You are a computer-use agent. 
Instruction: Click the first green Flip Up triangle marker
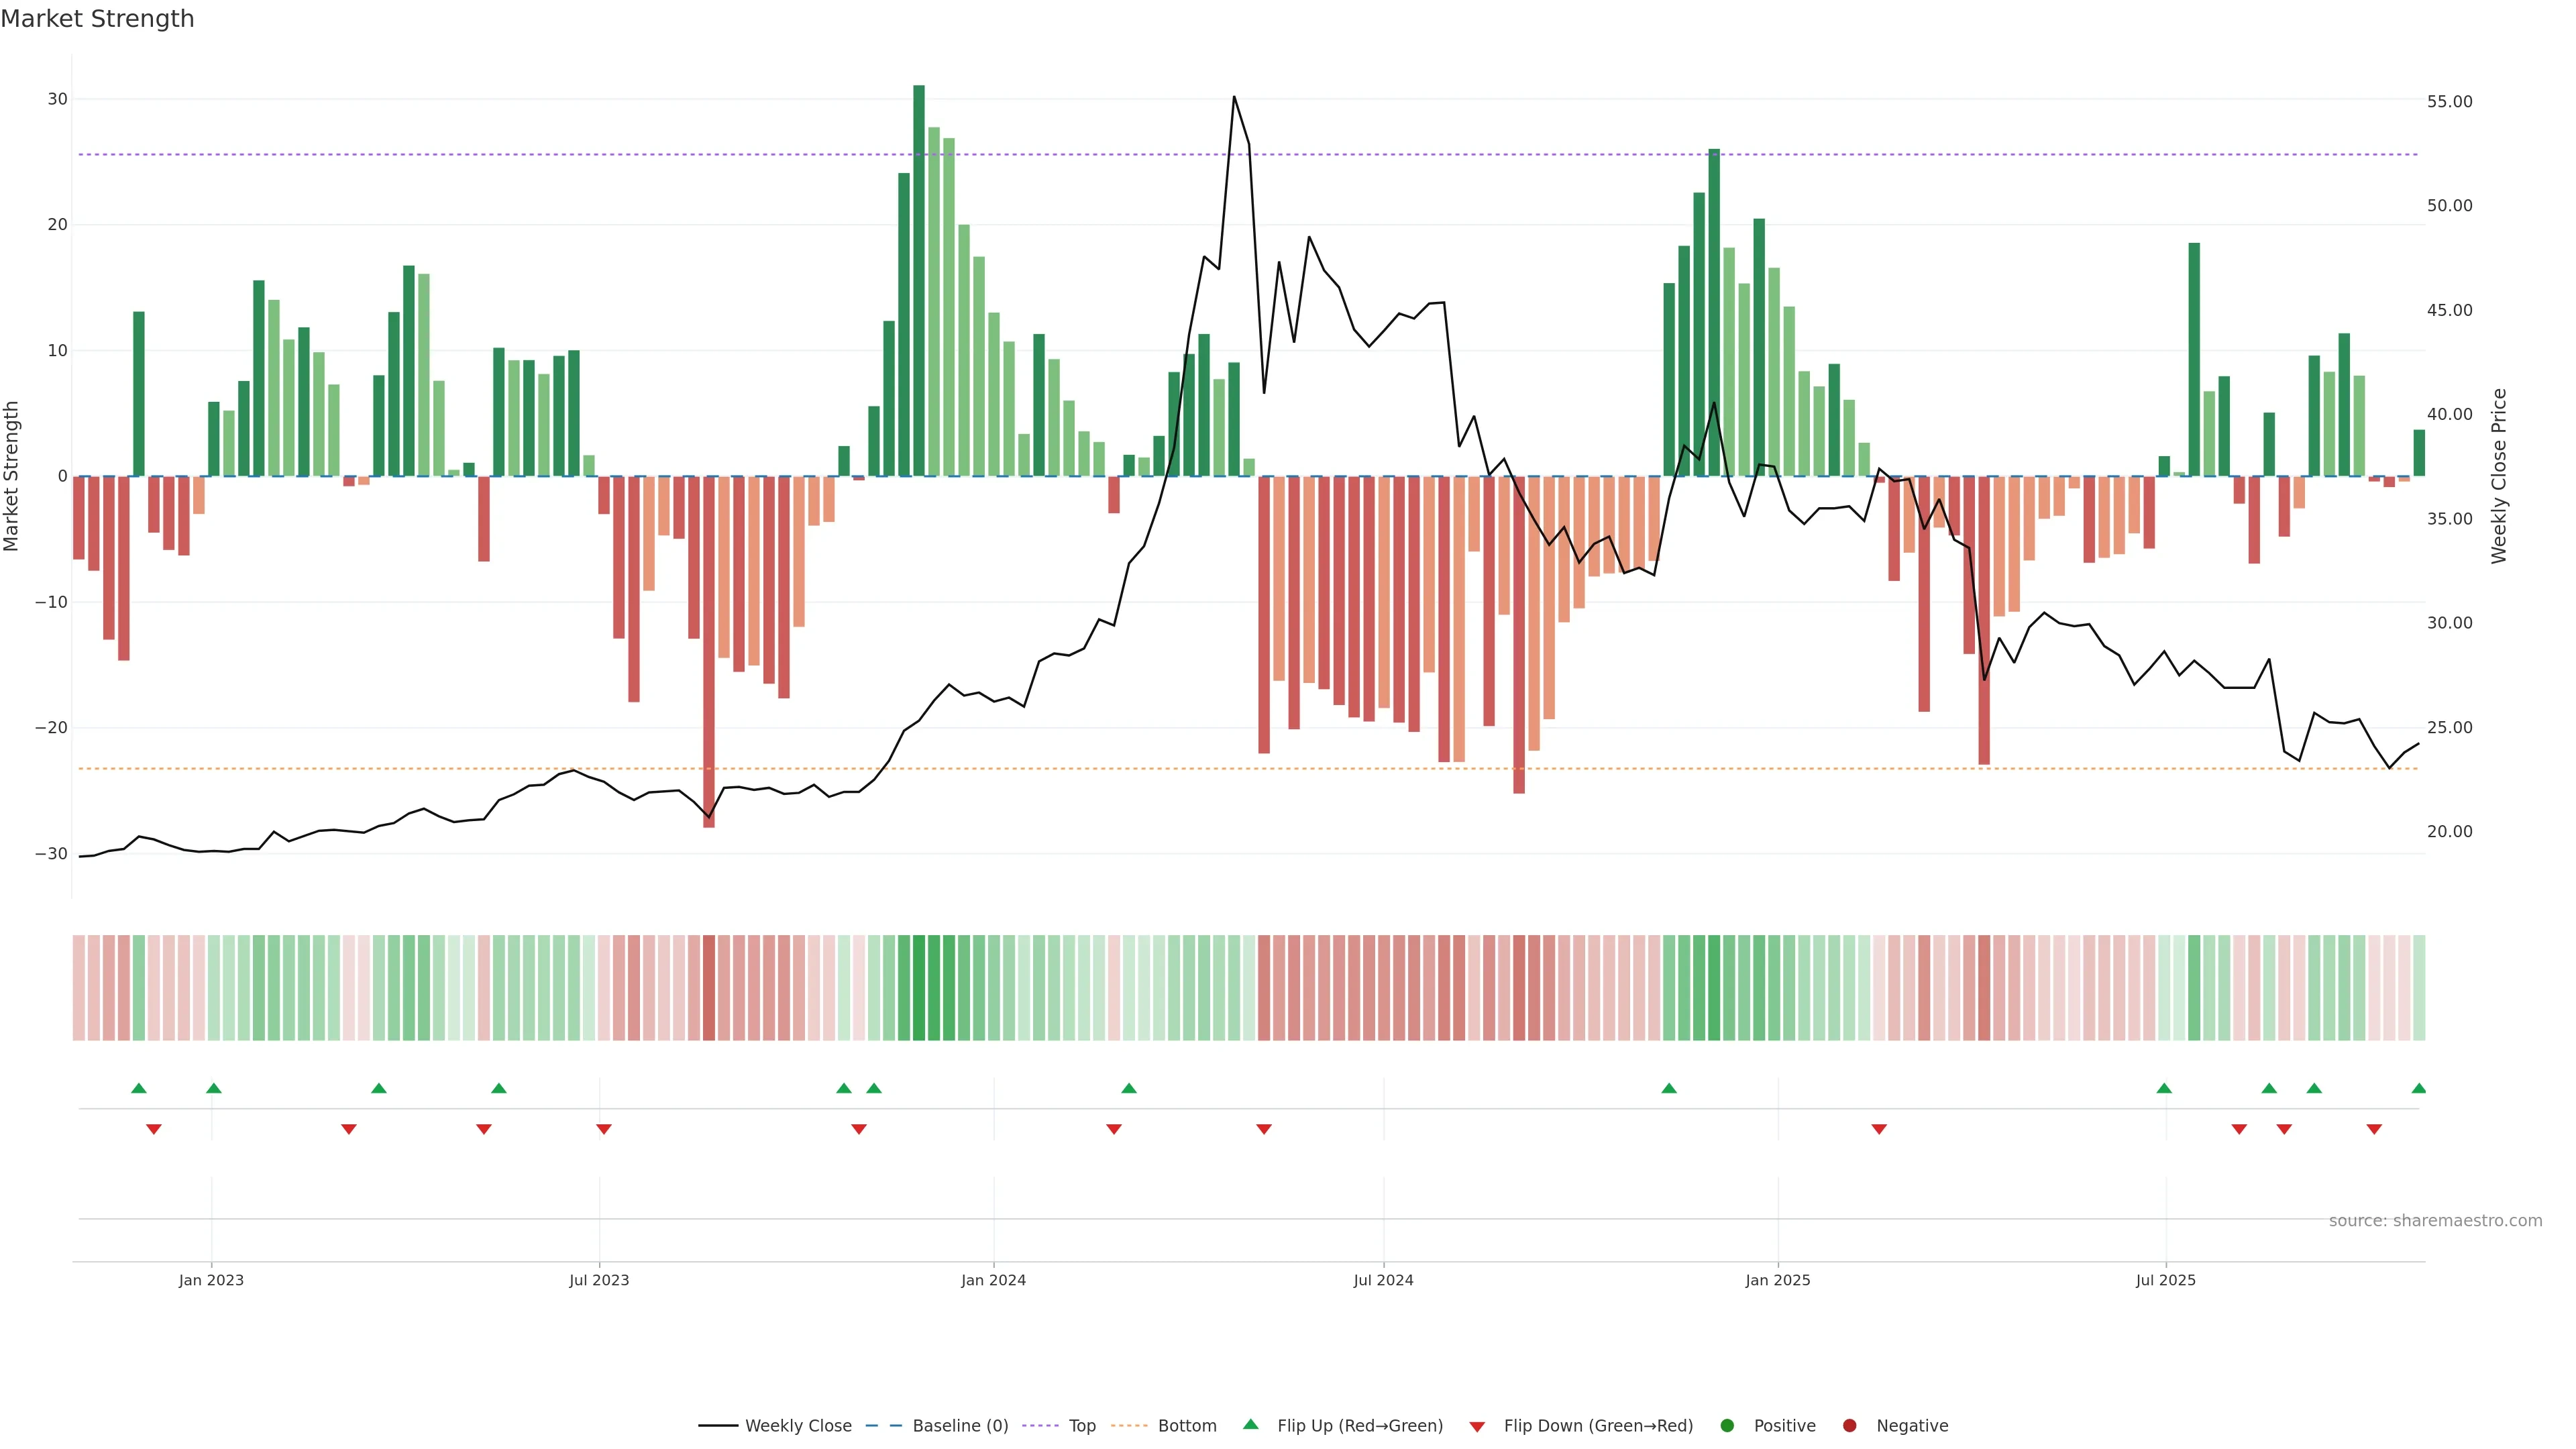click(x=139, y=1088)
